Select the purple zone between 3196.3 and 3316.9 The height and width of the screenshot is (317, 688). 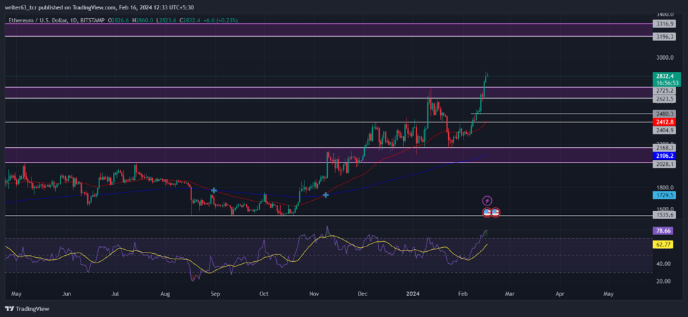327,30
